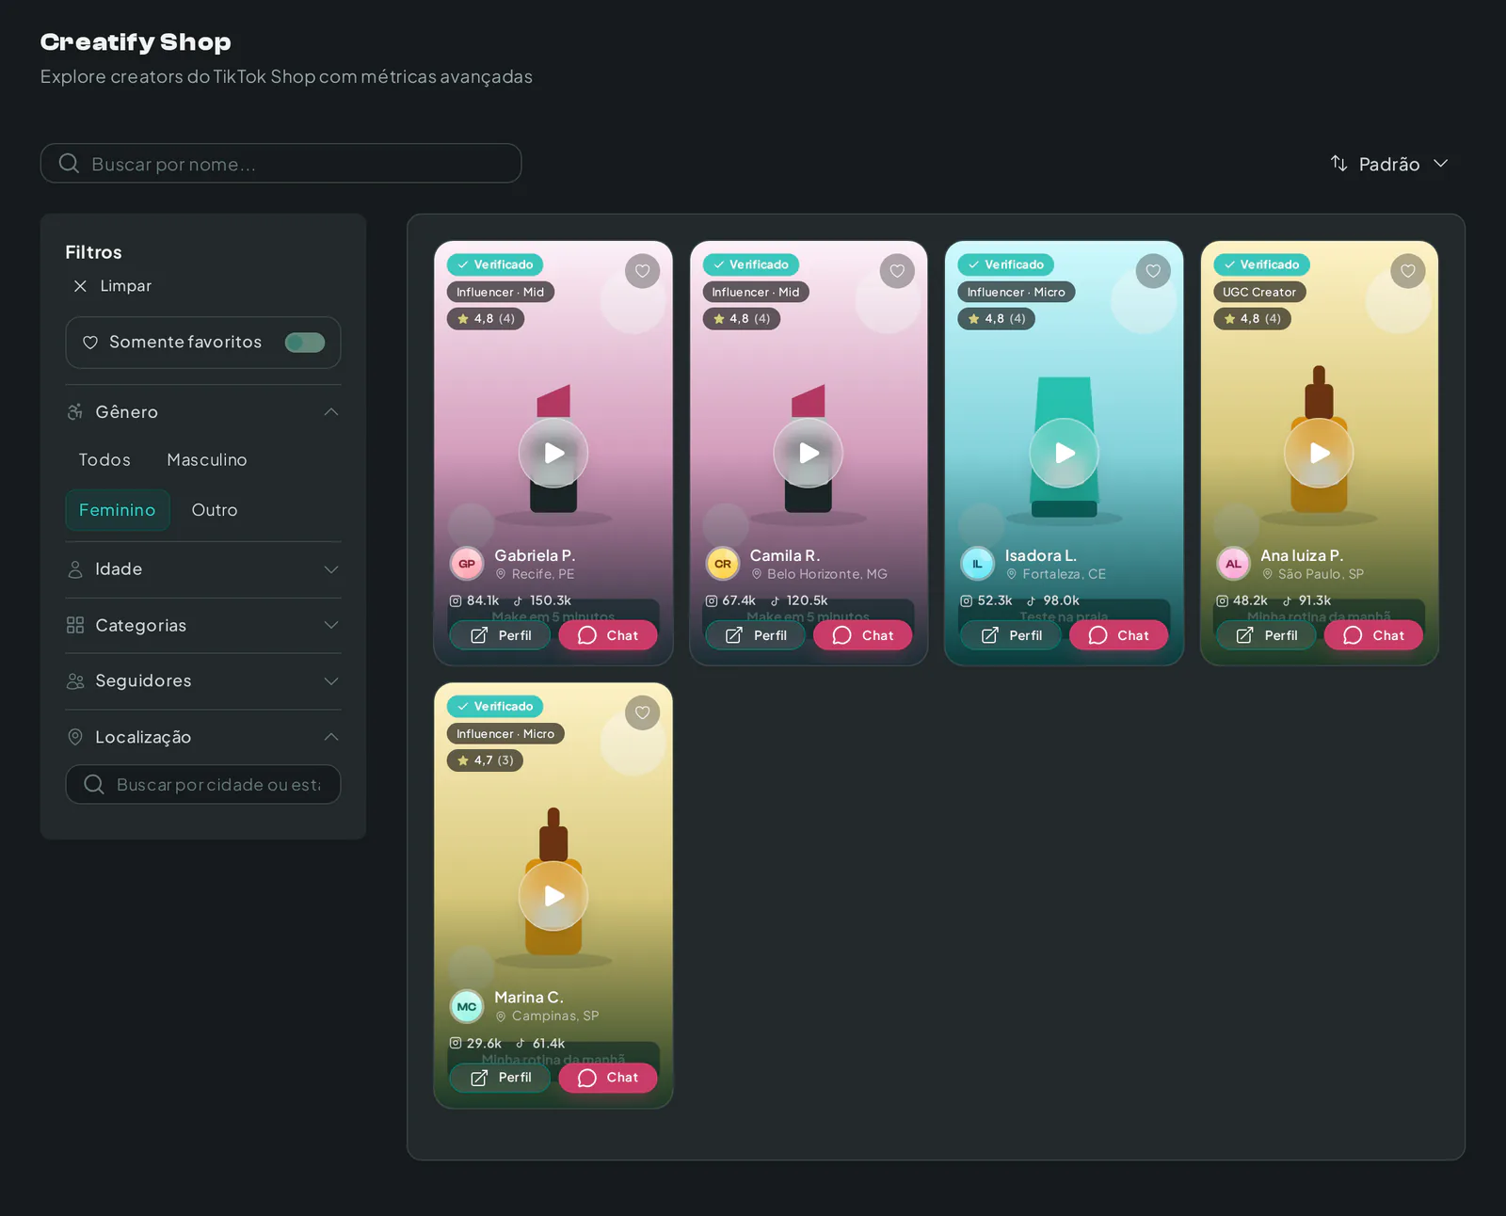Start Chat with Marina C.
The image size is (1506, 1216).
(608, 1078)
